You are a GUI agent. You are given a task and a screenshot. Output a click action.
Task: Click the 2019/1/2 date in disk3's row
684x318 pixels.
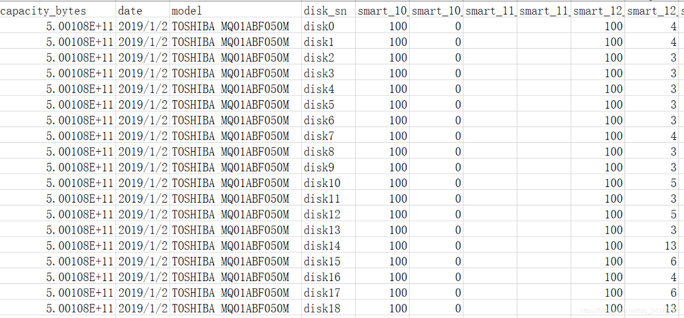point(143,73)
